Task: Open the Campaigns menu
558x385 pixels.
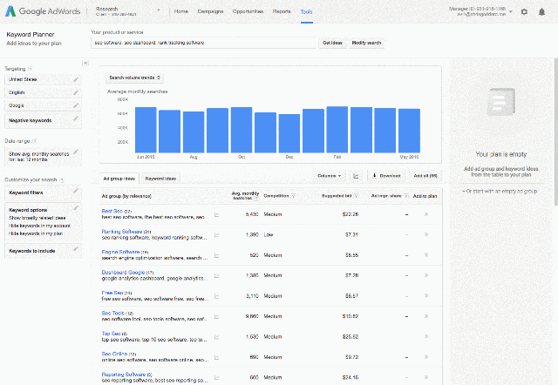Action: tap(210, 11)
